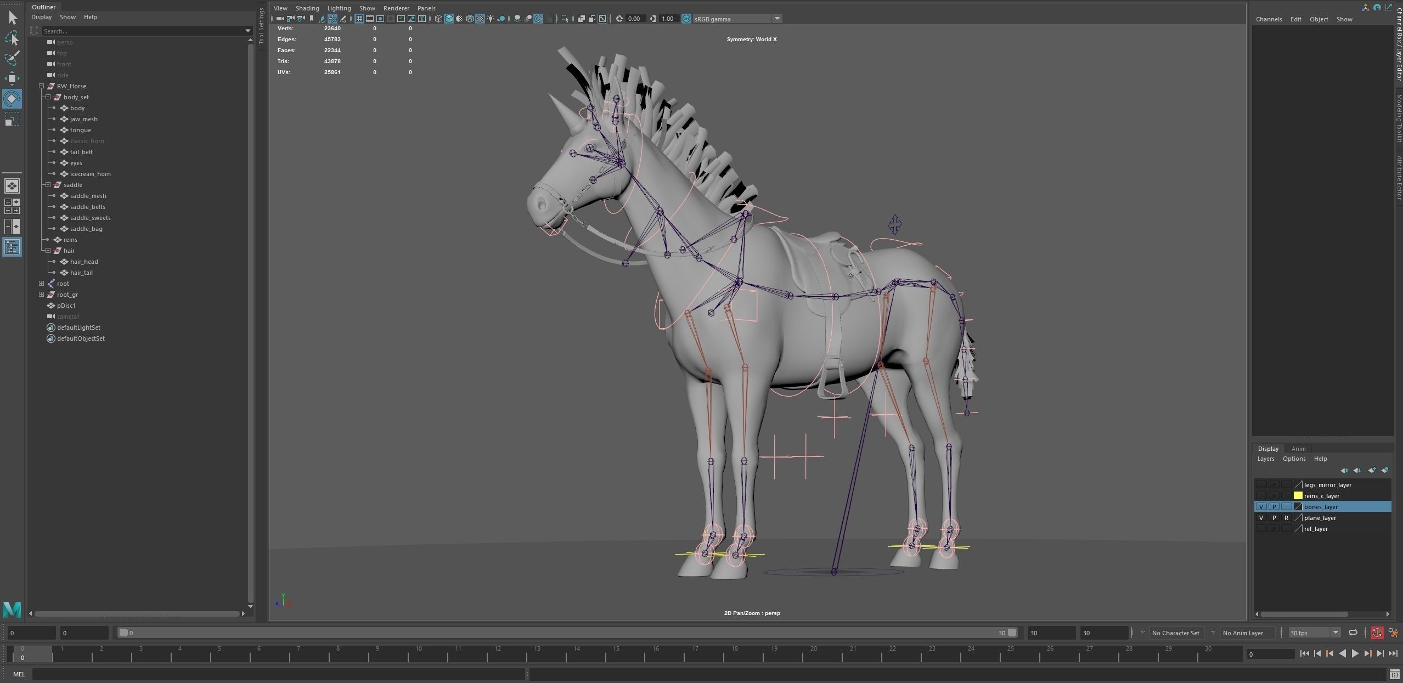Image resolution: width=1403 pixels, height=683 pixels.
Task: Toggle the viewport grid display
Action: tap(359, 19)
